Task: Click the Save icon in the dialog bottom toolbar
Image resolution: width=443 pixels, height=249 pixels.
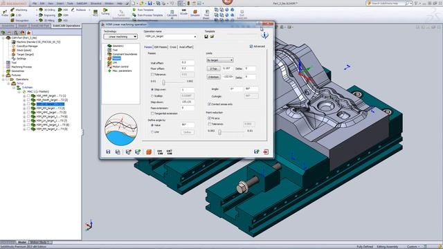Action: click(108, 152)
